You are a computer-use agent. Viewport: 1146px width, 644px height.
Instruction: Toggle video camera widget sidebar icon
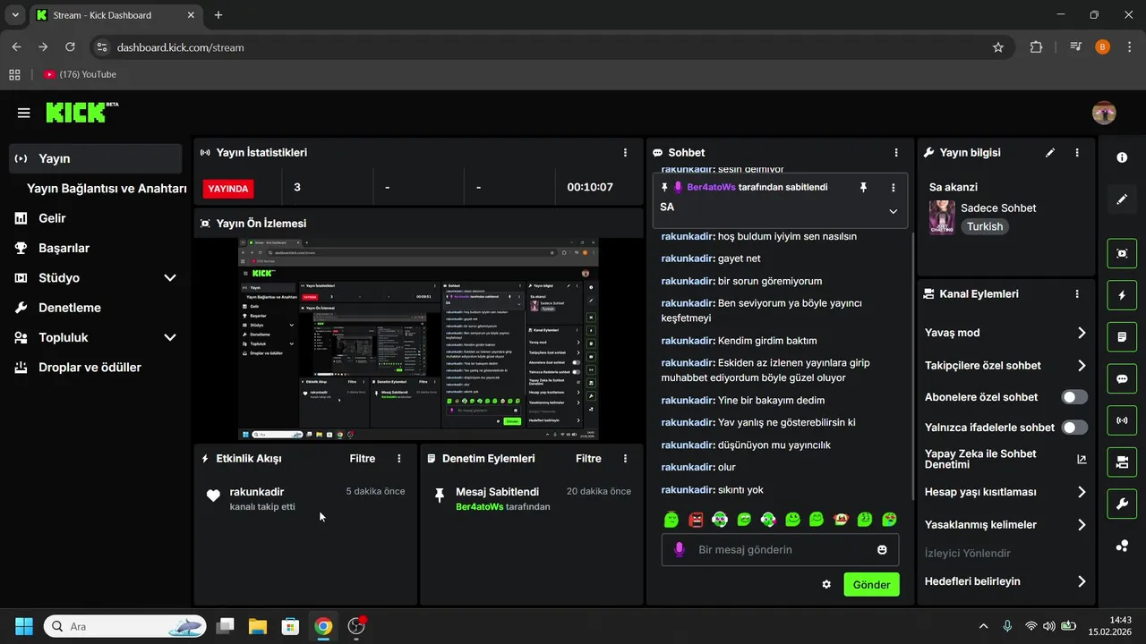point(1122,462)
